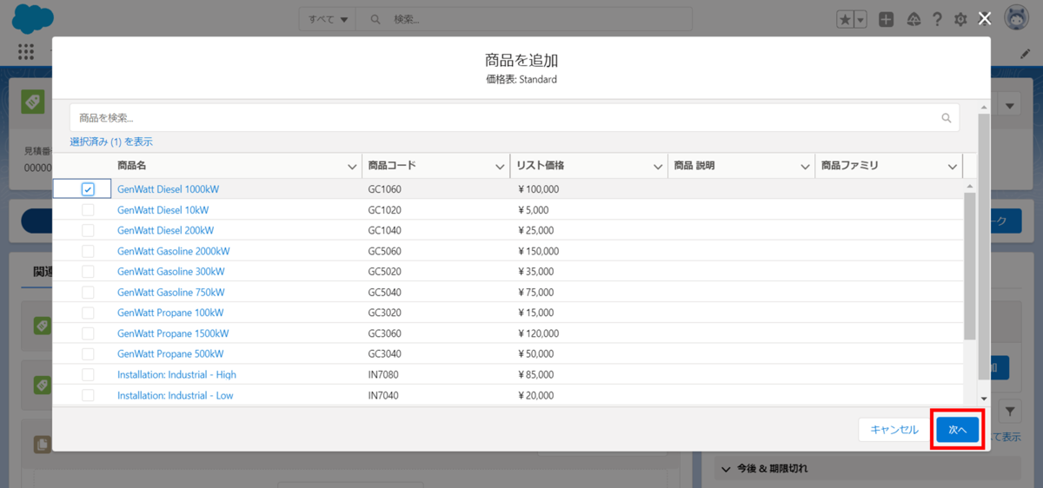Screen dimensions: 1043x488
Task: Click the favorites star icon
Action: [x=846, y=19]
